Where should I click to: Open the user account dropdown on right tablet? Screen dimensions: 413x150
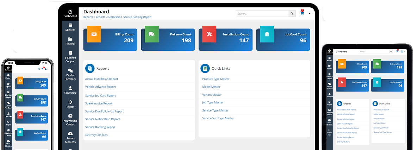402,52
